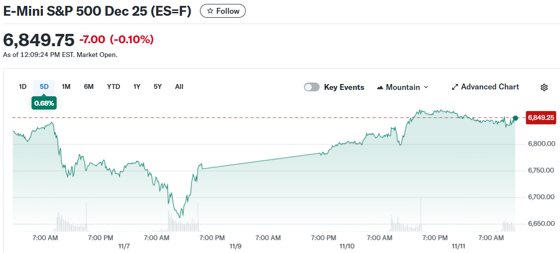
Task: Select the 1Y time range
Action: coord(137,86)
